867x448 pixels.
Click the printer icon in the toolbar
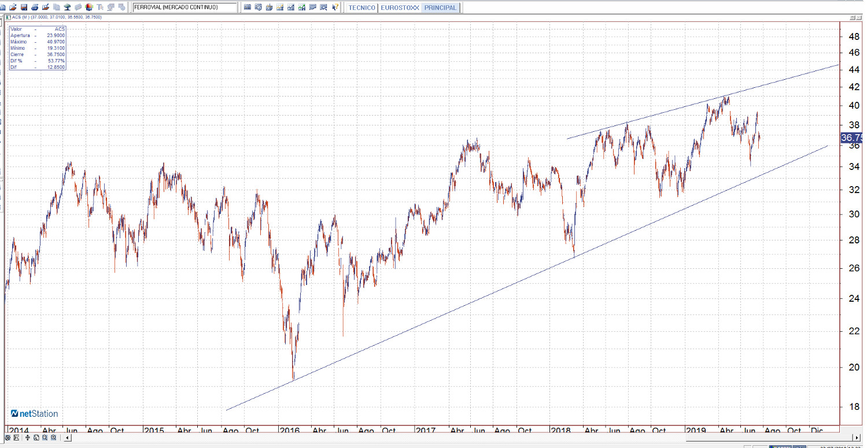35,8
